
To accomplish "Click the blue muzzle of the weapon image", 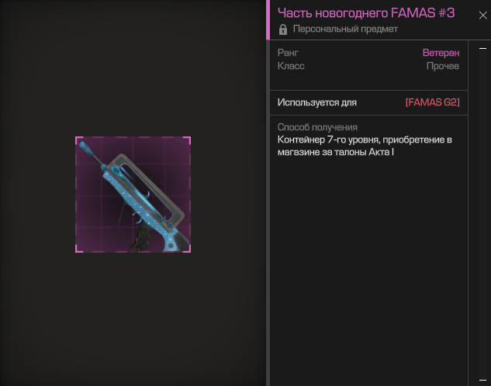I will 85,147.
